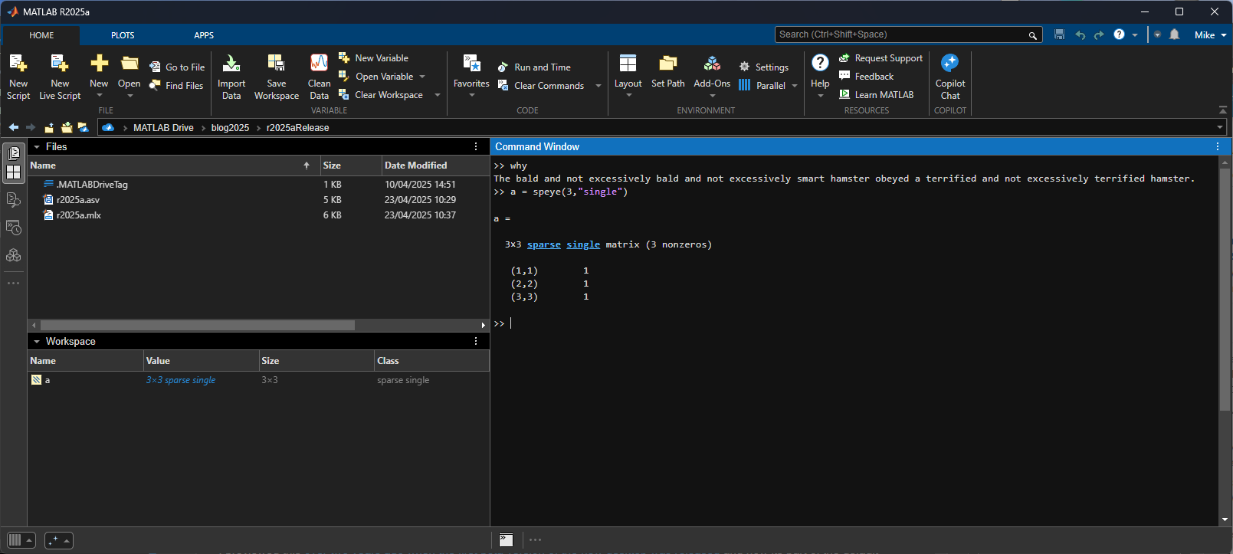Expand the Add-Ons dropdown

tap(712, 95)
